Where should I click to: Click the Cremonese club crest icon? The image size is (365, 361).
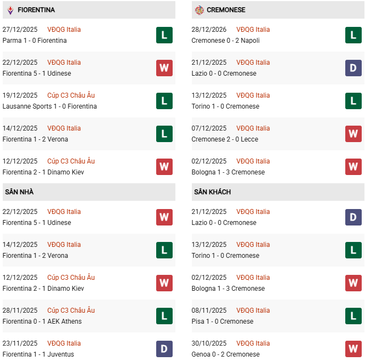coord(199,10)
